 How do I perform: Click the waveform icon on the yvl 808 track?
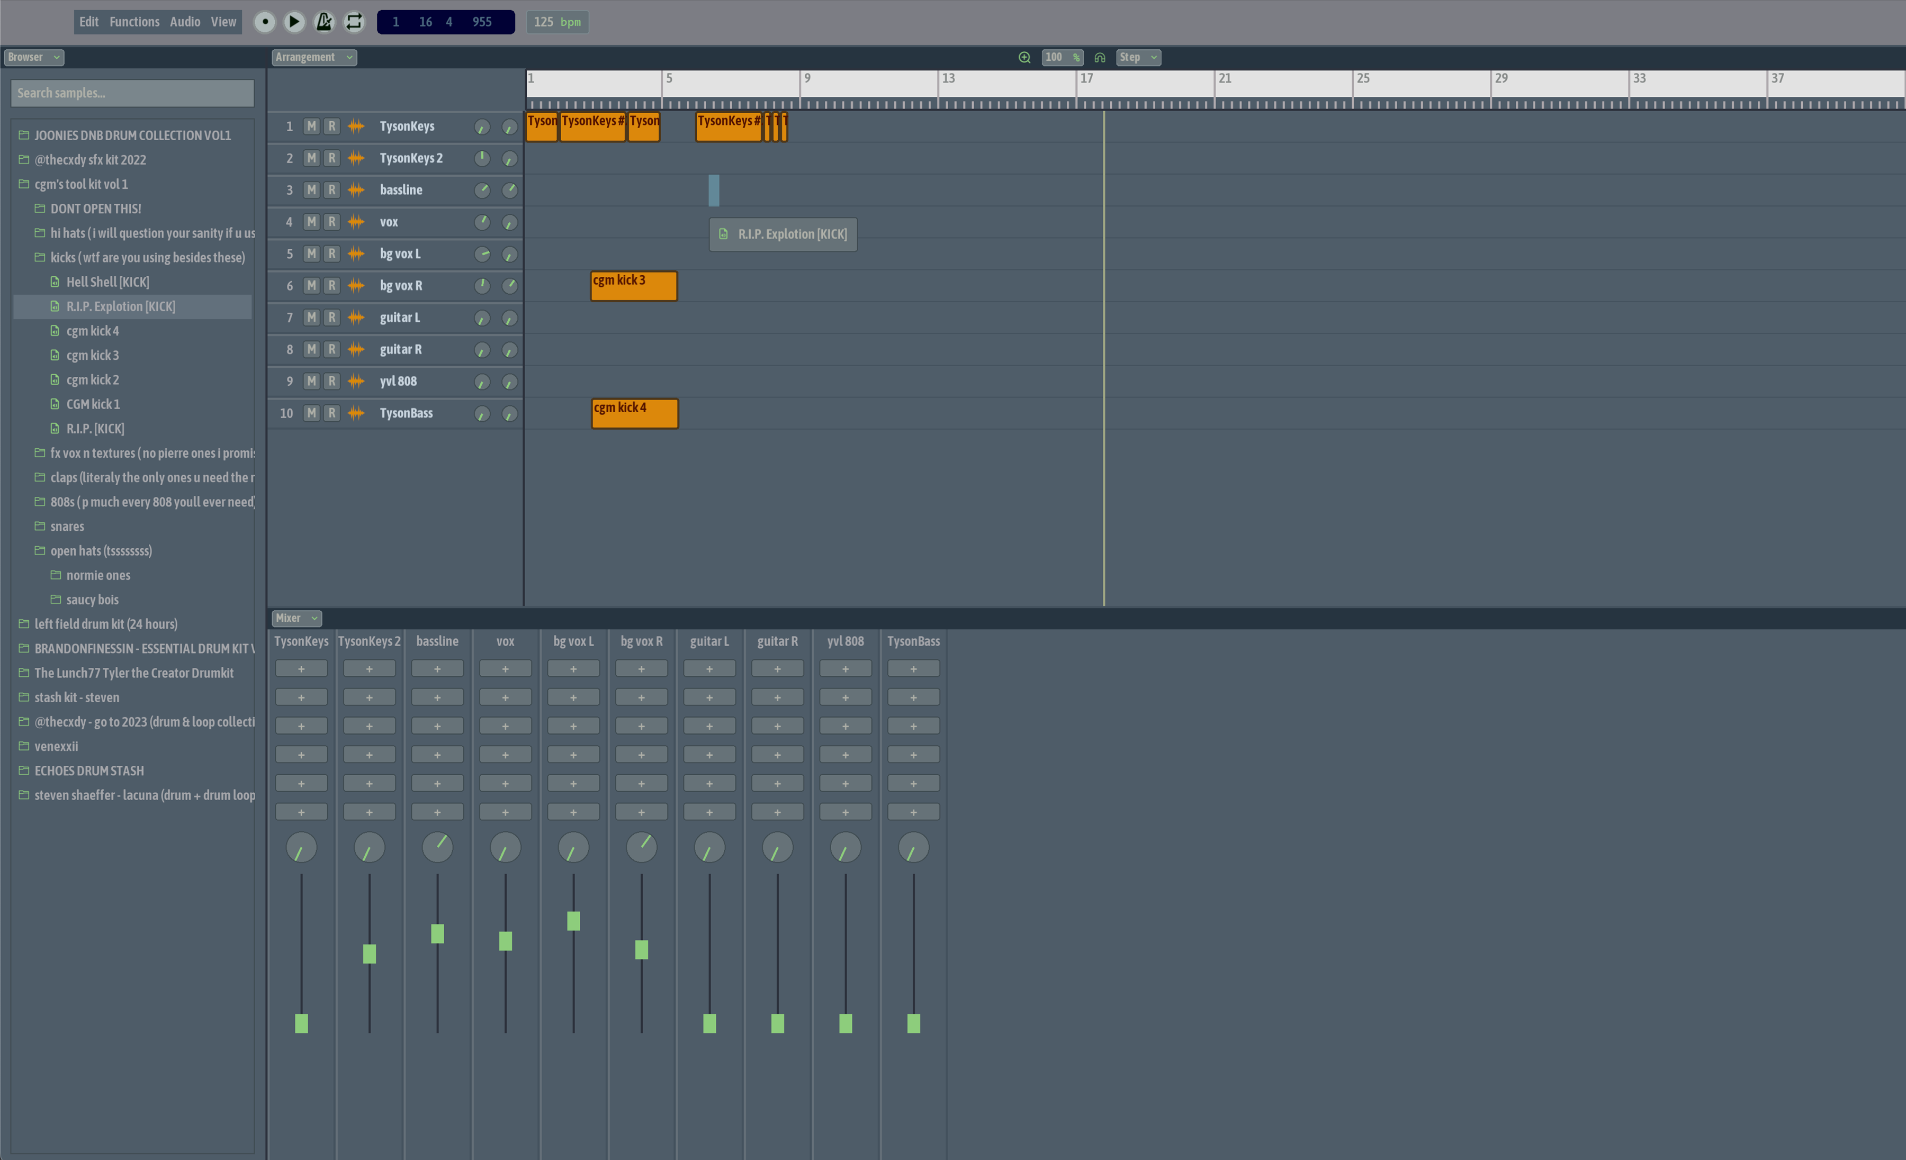pos(356,381)
